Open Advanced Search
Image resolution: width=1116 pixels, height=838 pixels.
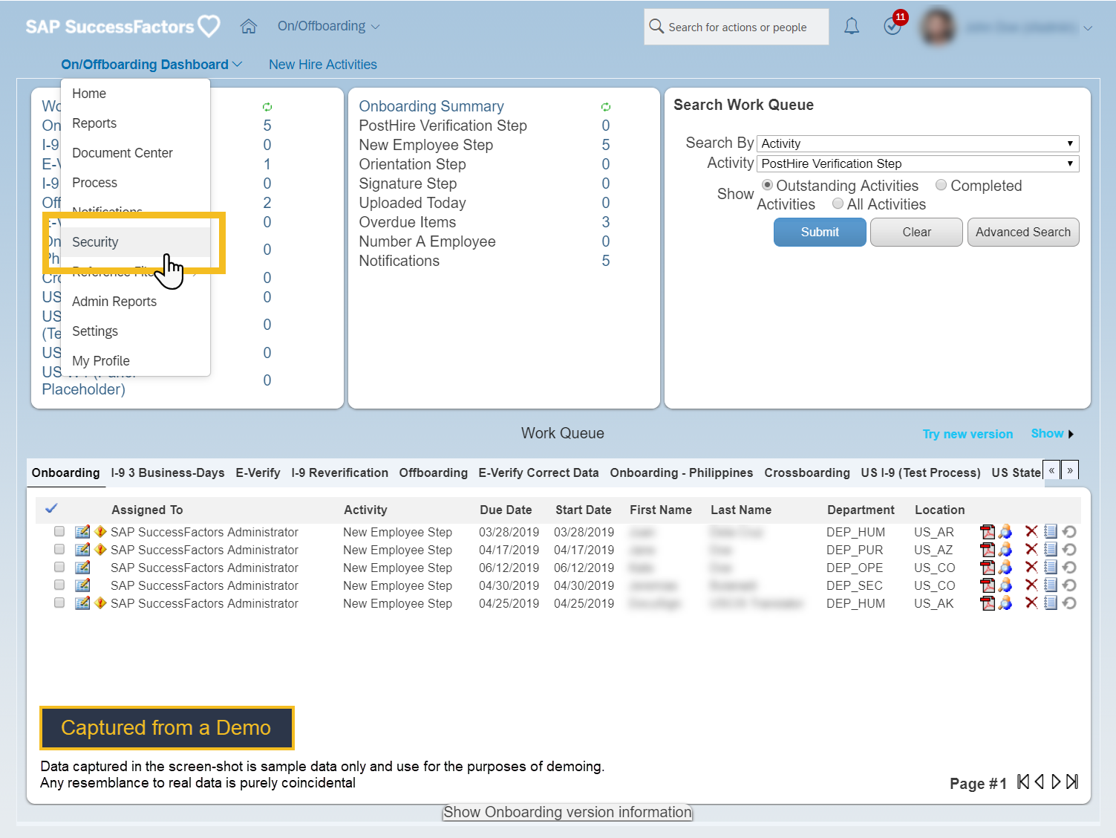1023,232
